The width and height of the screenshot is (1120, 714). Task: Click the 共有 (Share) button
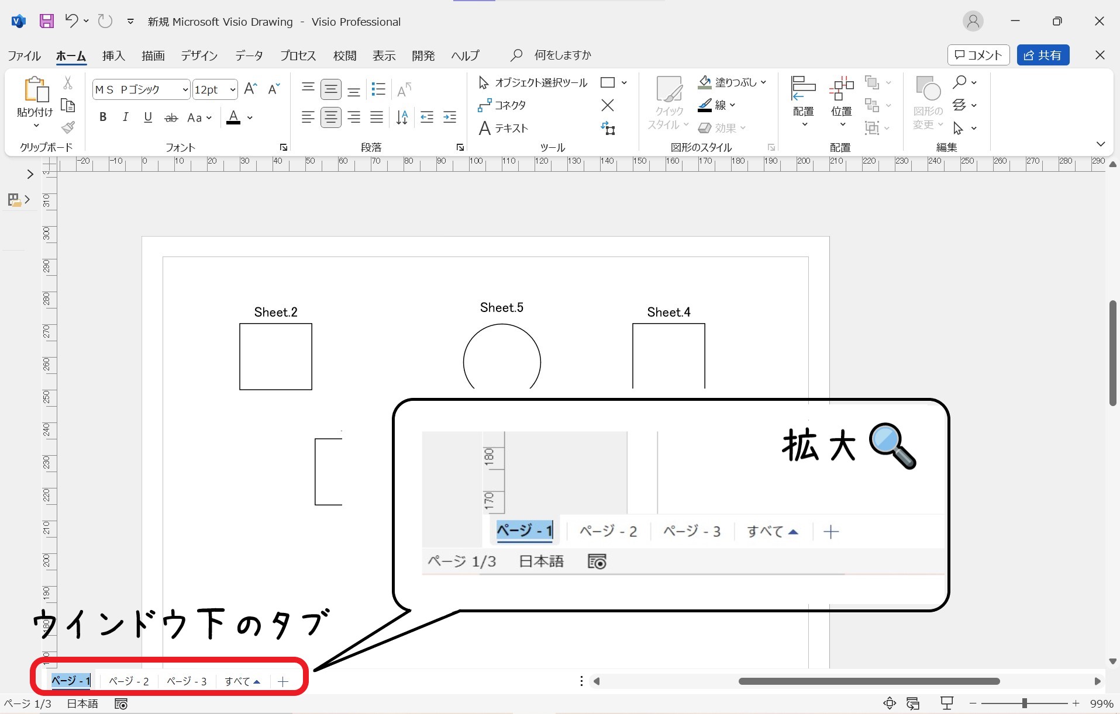(x=1043, y=55)
